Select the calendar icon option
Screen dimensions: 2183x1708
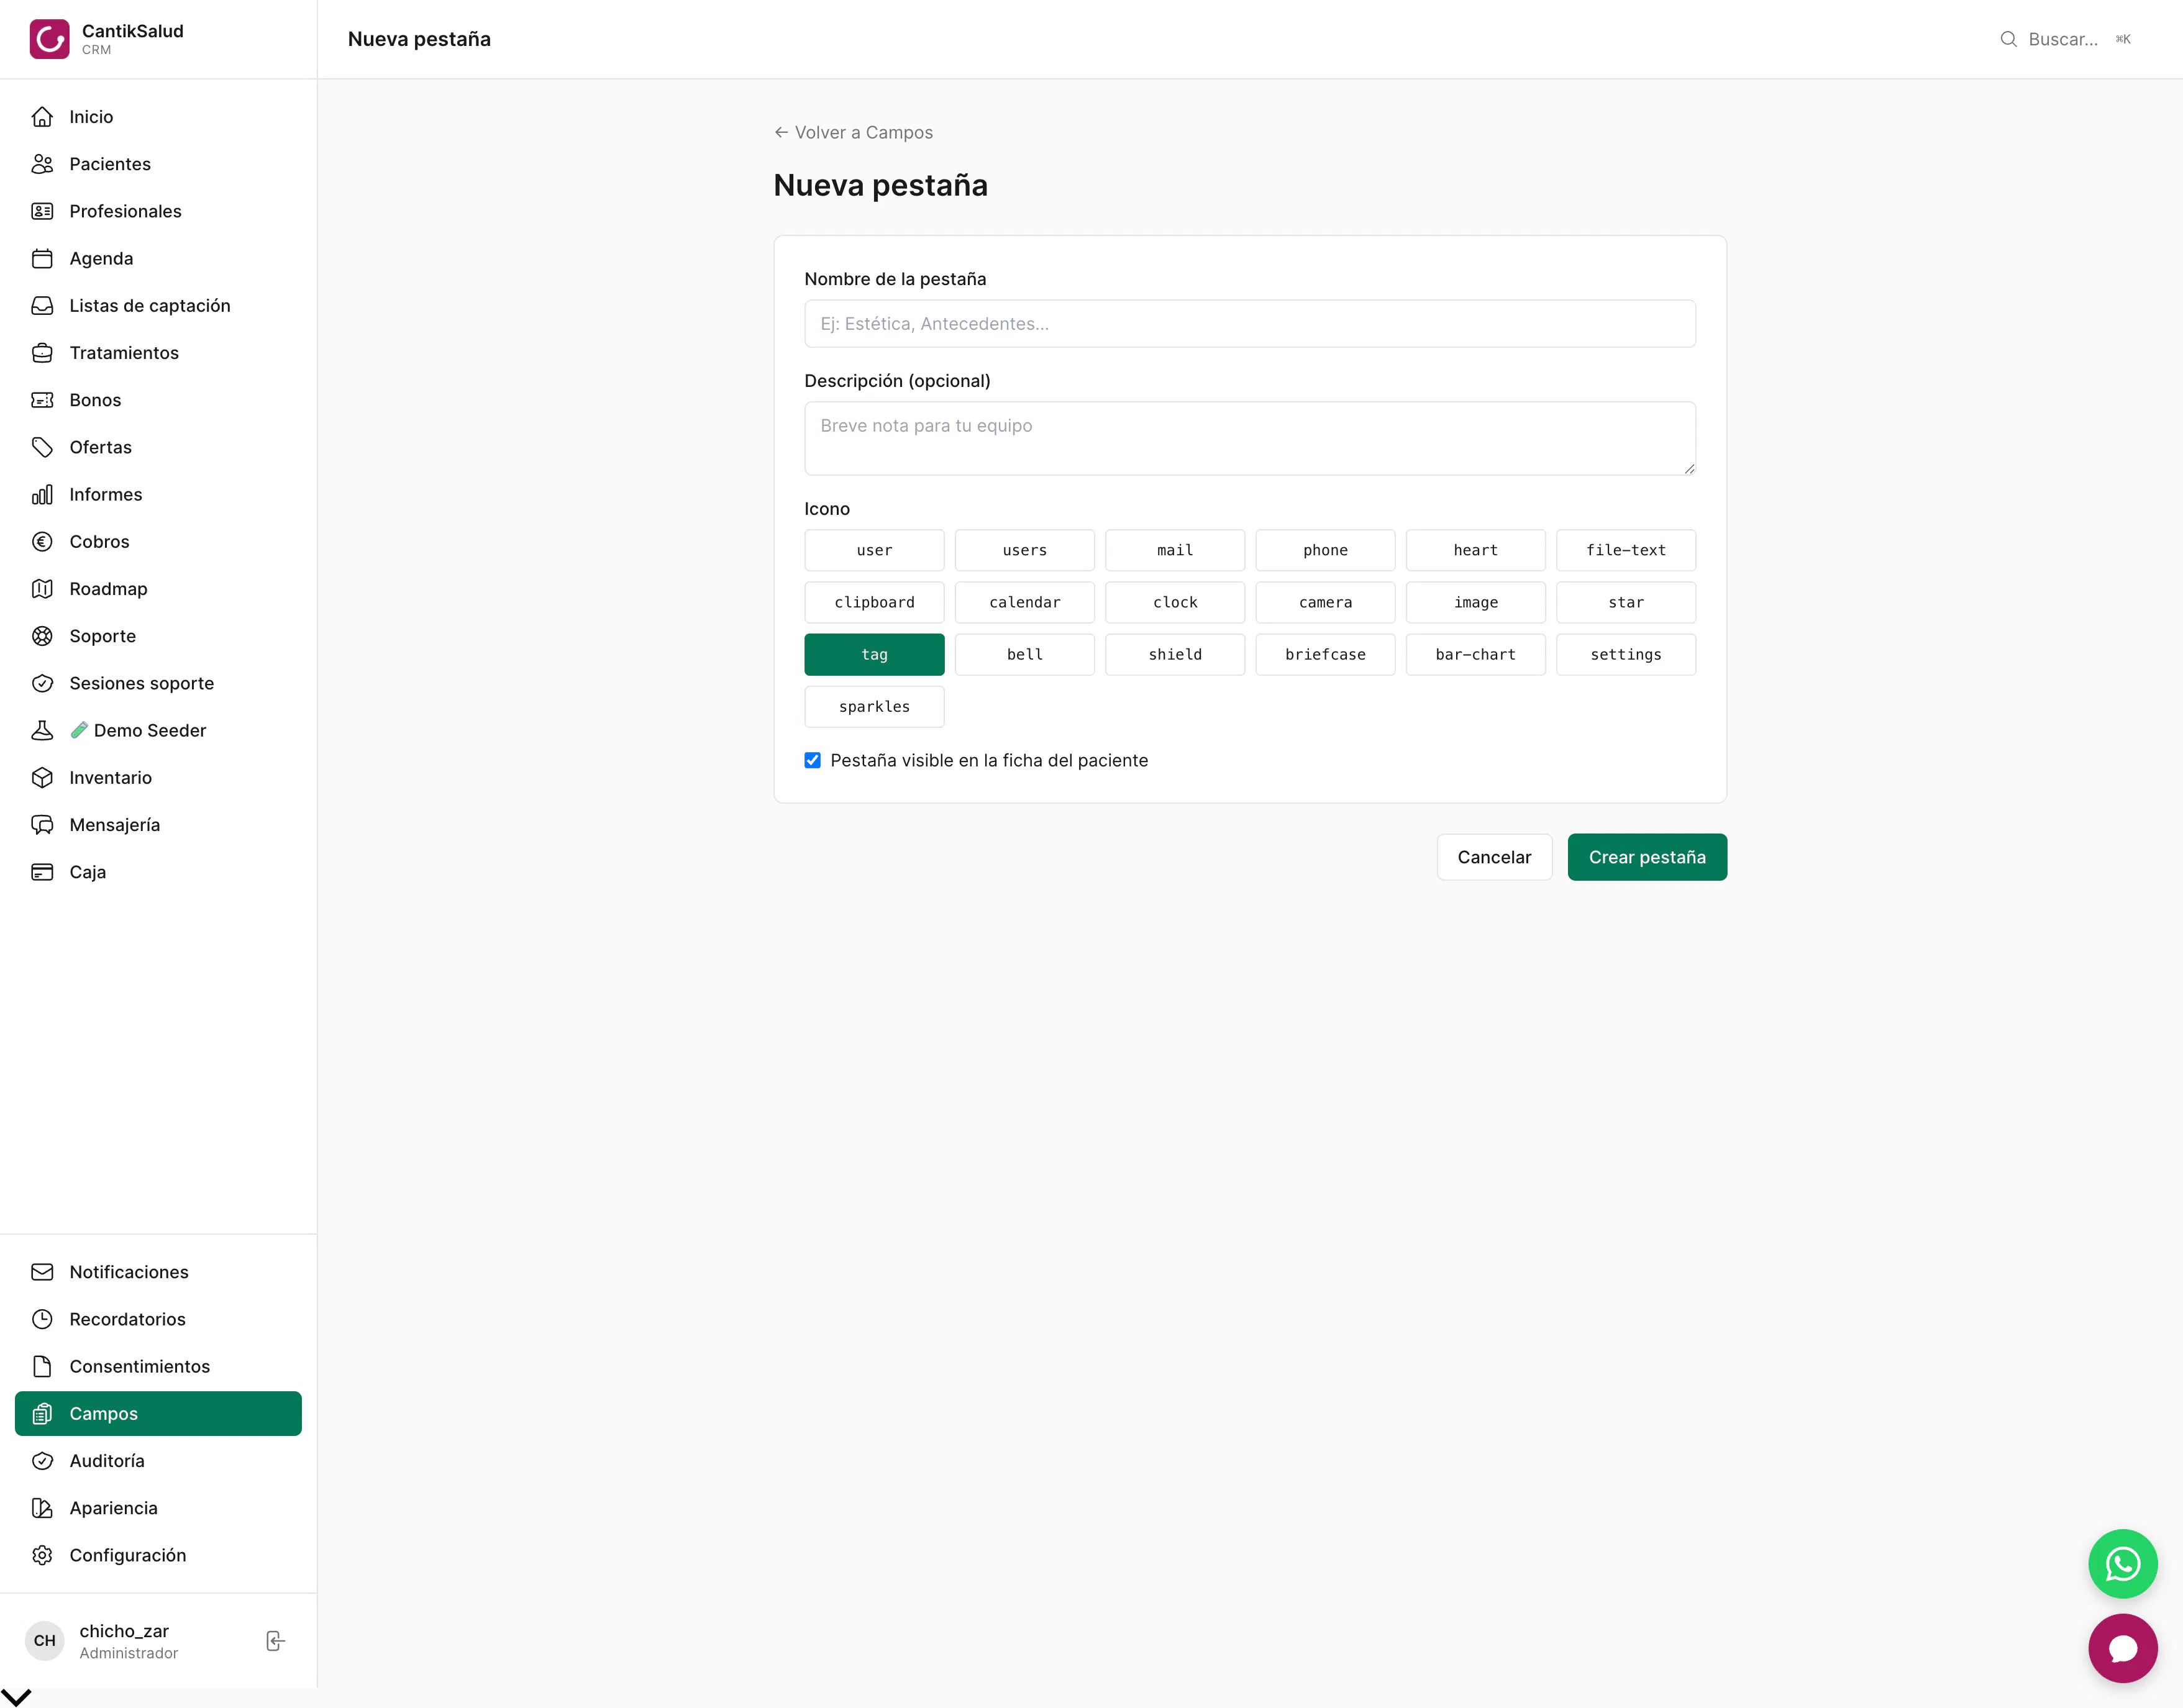[x=1024, y=602]
